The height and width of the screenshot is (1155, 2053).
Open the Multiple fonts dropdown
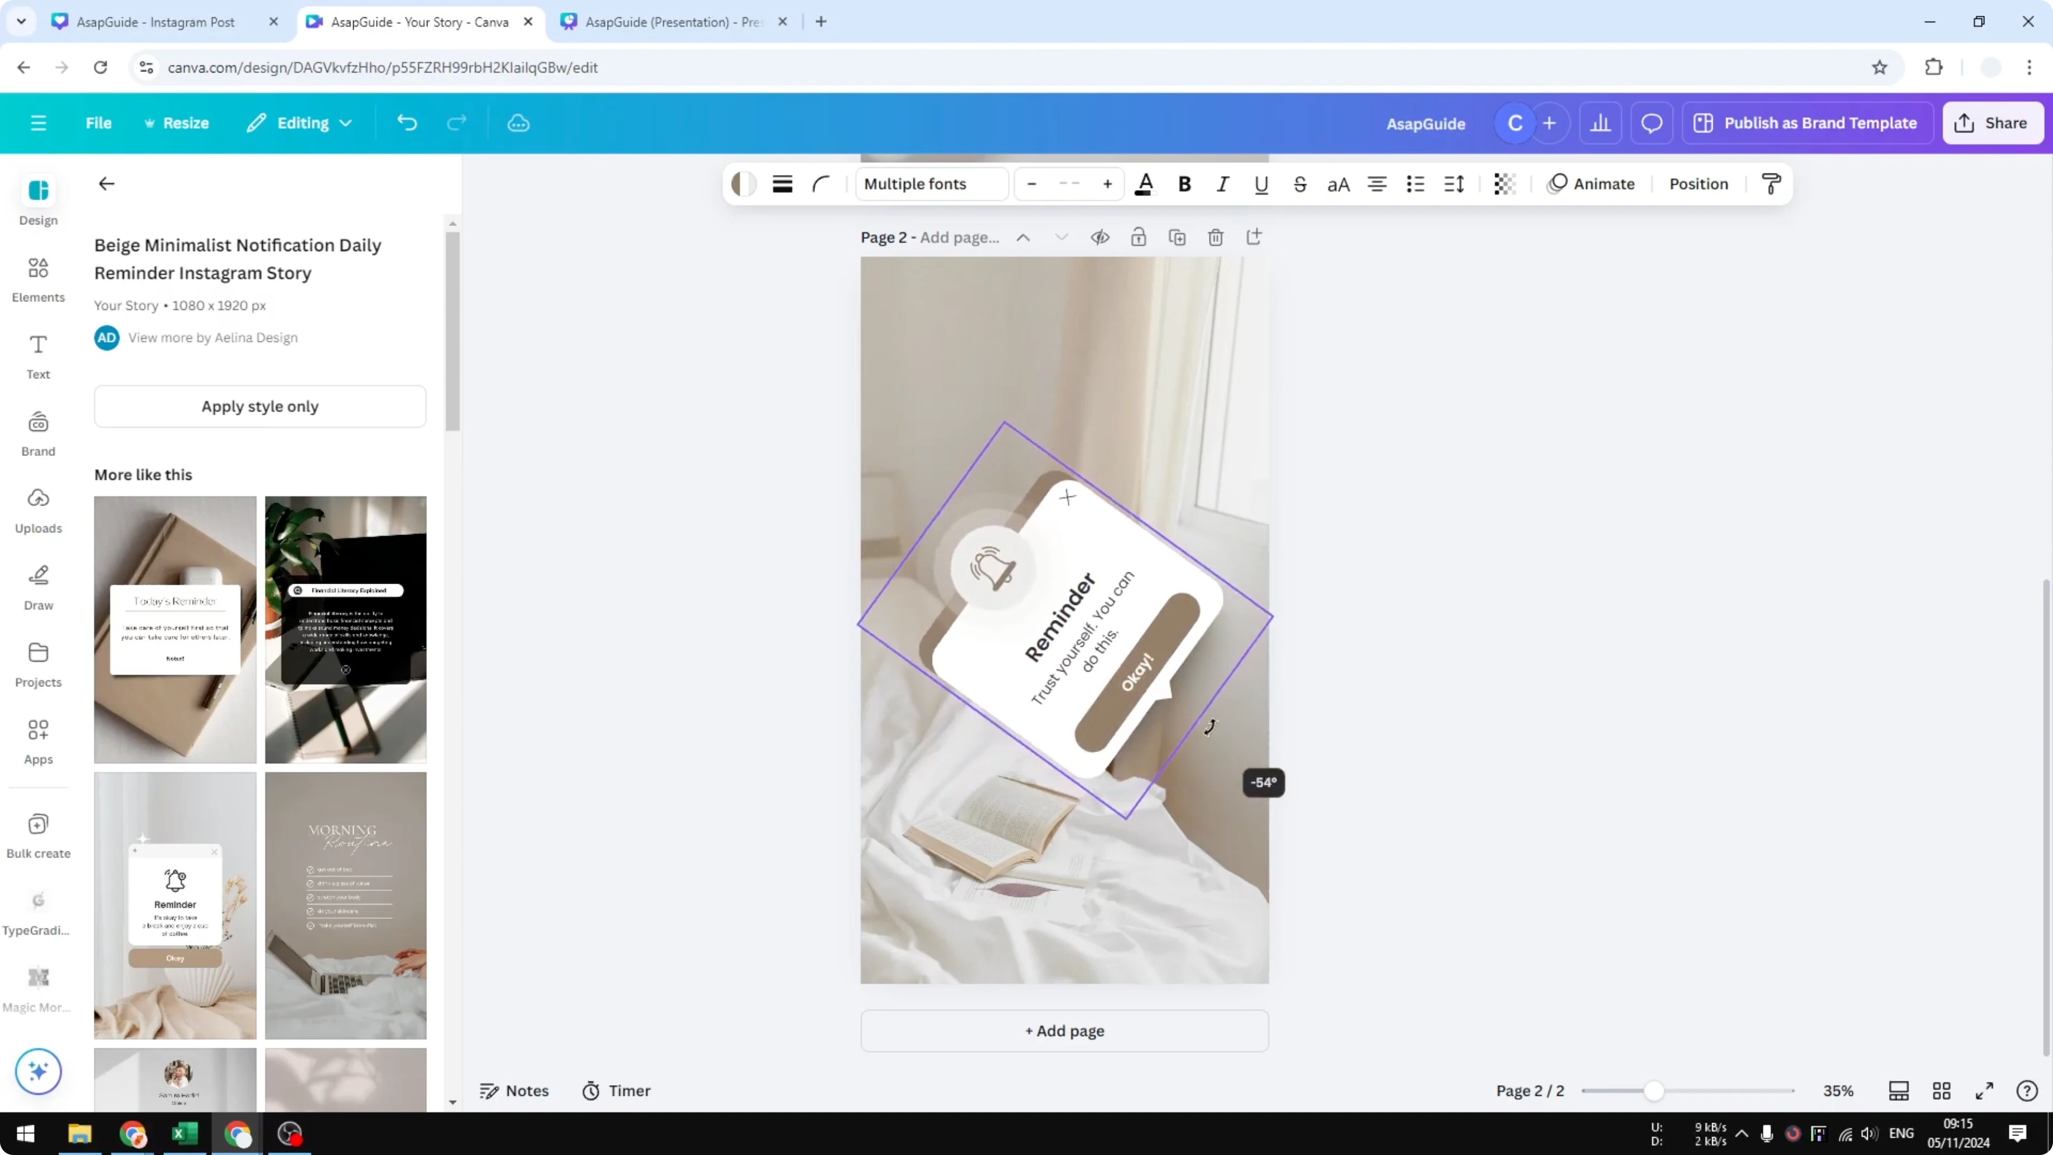(932, 184)
